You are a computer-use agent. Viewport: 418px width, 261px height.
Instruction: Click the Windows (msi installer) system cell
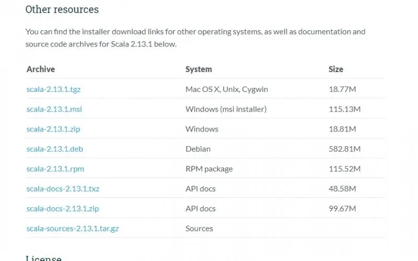(226, 109)
